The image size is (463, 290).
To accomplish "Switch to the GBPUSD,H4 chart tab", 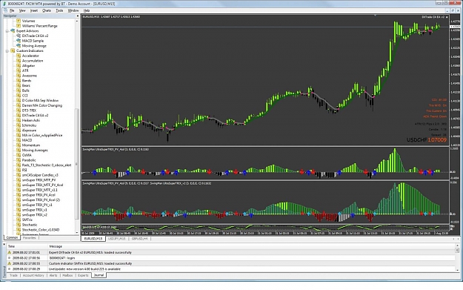I will [139, 239].
